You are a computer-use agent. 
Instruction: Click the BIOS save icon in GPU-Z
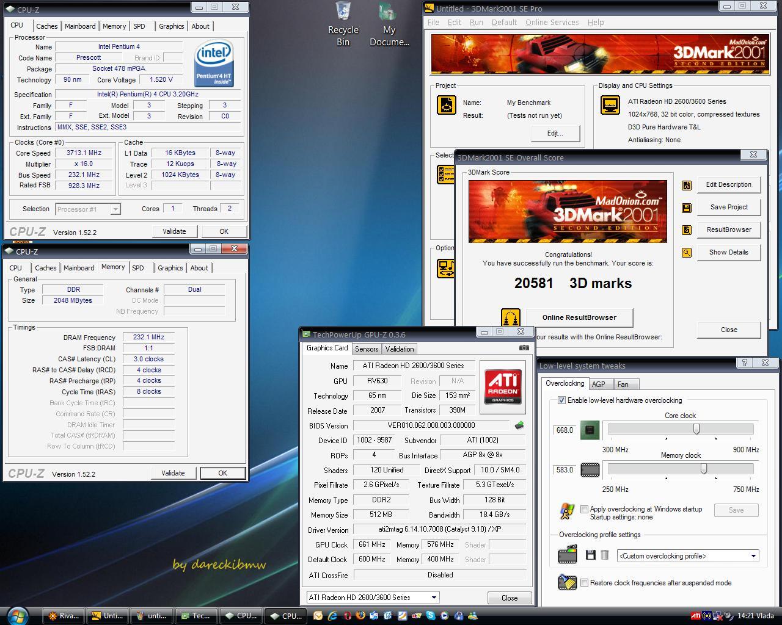tap(519, 425)
